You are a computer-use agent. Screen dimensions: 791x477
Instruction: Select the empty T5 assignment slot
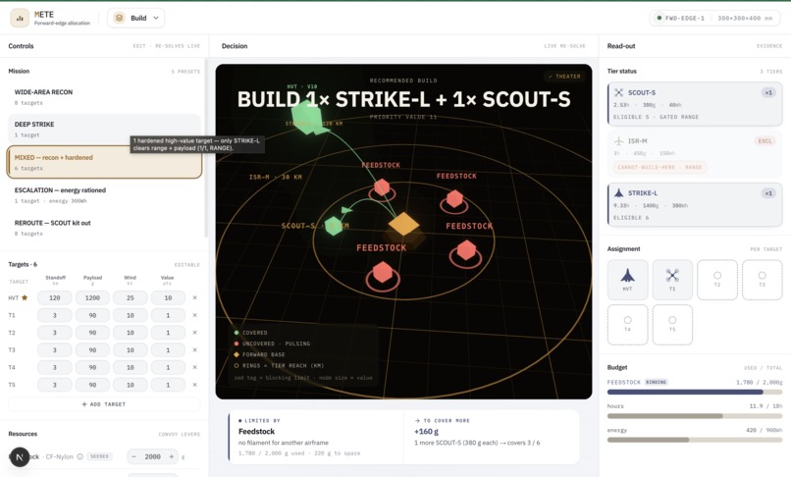pos(672,325)
